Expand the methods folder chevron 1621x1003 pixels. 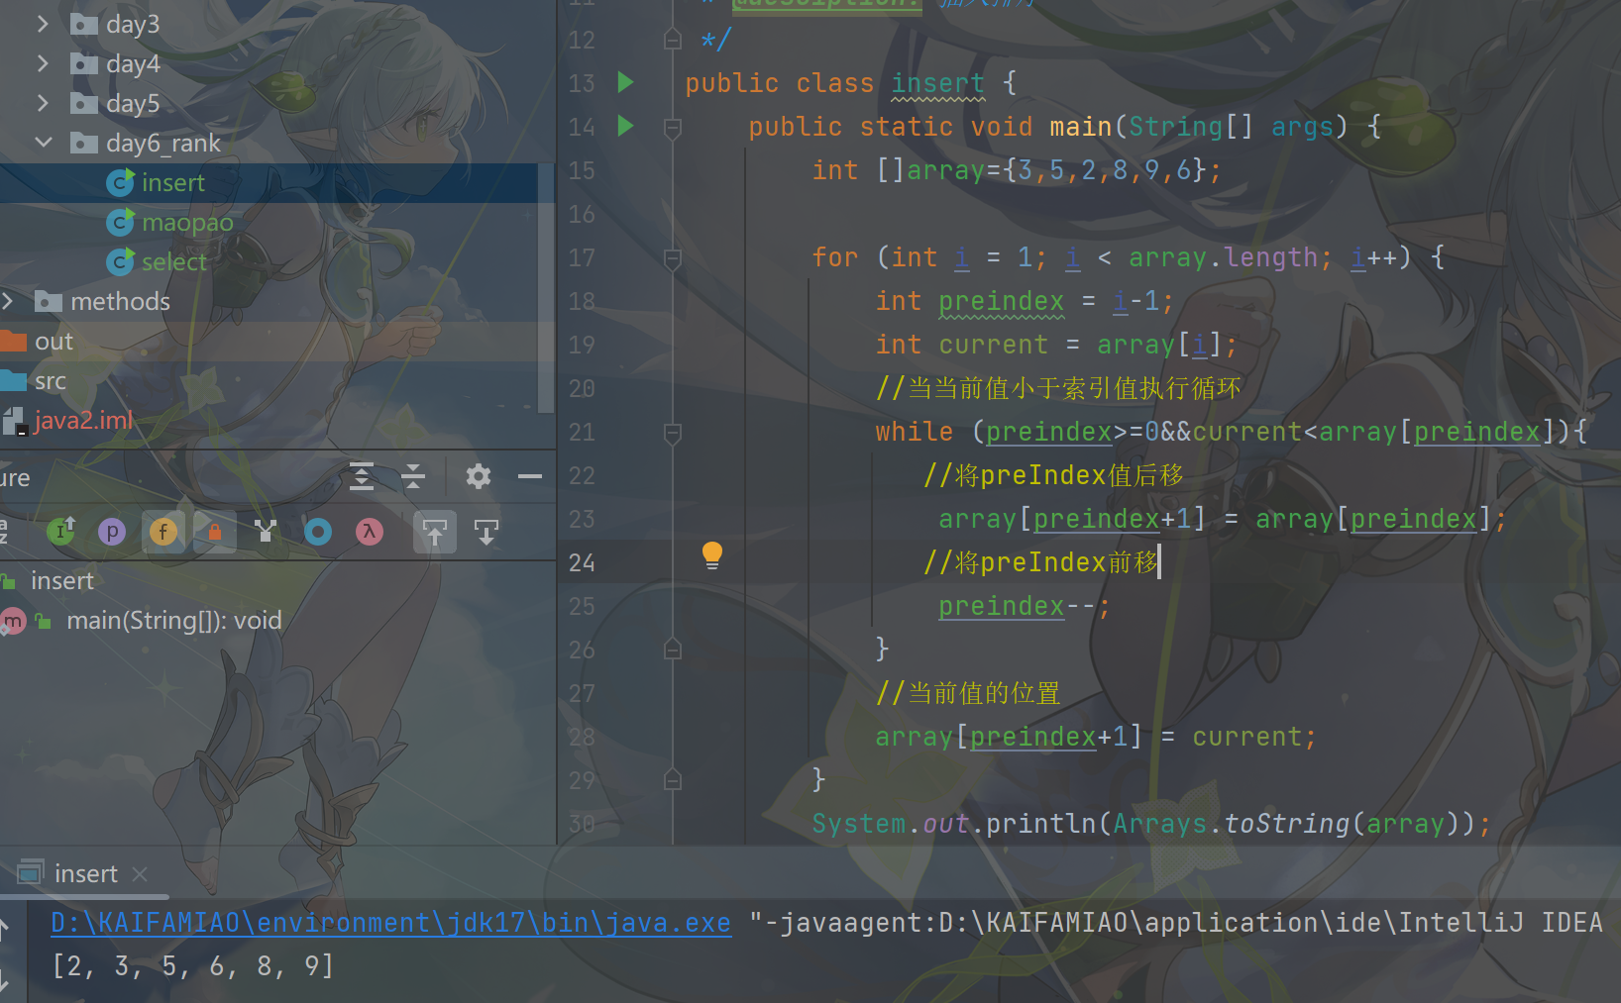8,301
